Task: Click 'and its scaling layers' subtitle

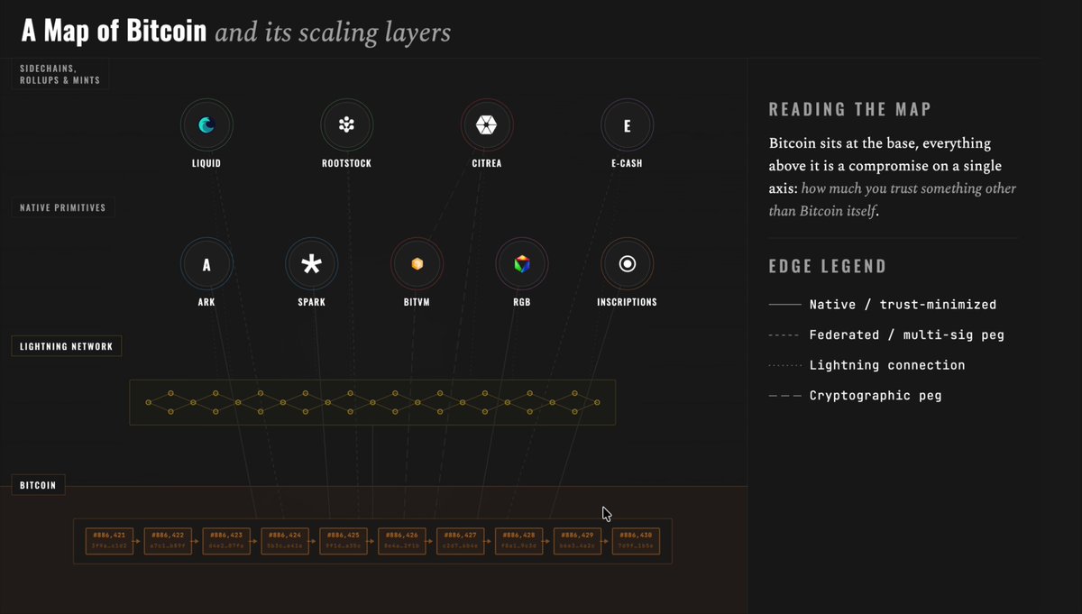Action: pos(334,33)
